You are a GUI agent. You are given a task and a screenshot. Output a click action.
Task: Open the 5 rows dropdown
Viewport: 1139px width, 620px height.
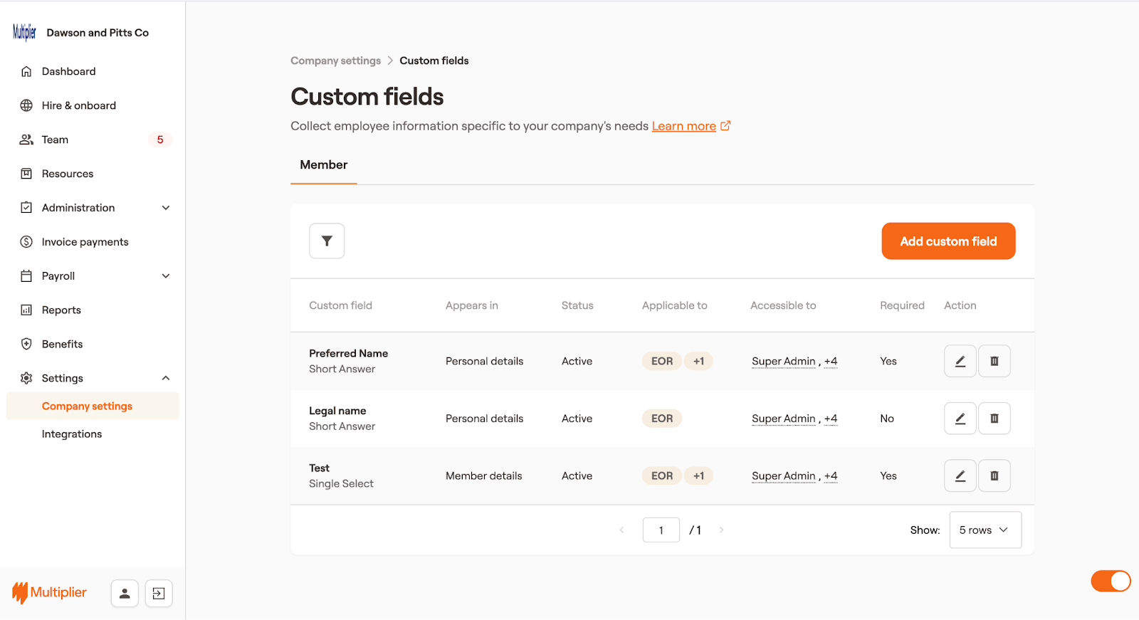[985, 530]
